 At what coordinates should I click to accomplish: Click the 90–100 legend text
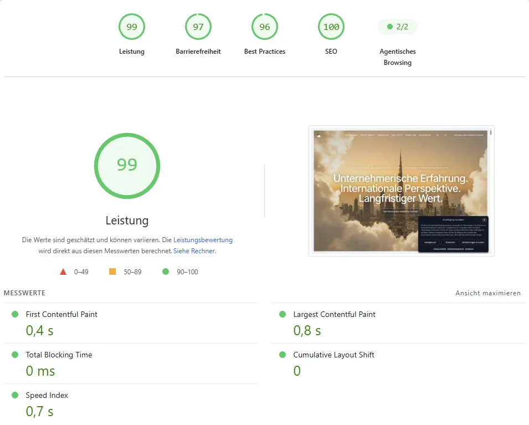point(187,272)
